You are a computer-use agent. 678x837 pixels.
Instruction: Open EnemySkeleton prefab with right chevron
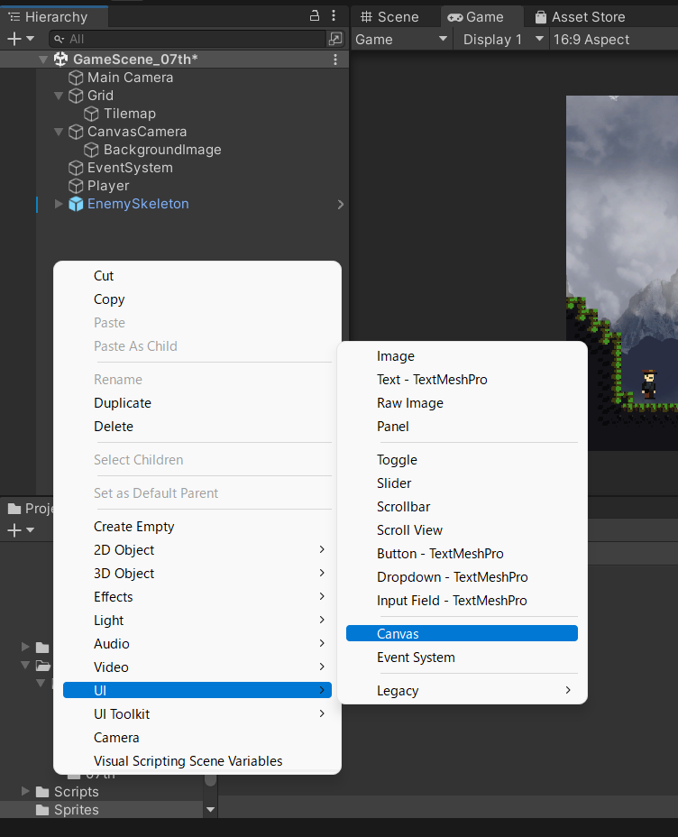(x=340, y=205)
